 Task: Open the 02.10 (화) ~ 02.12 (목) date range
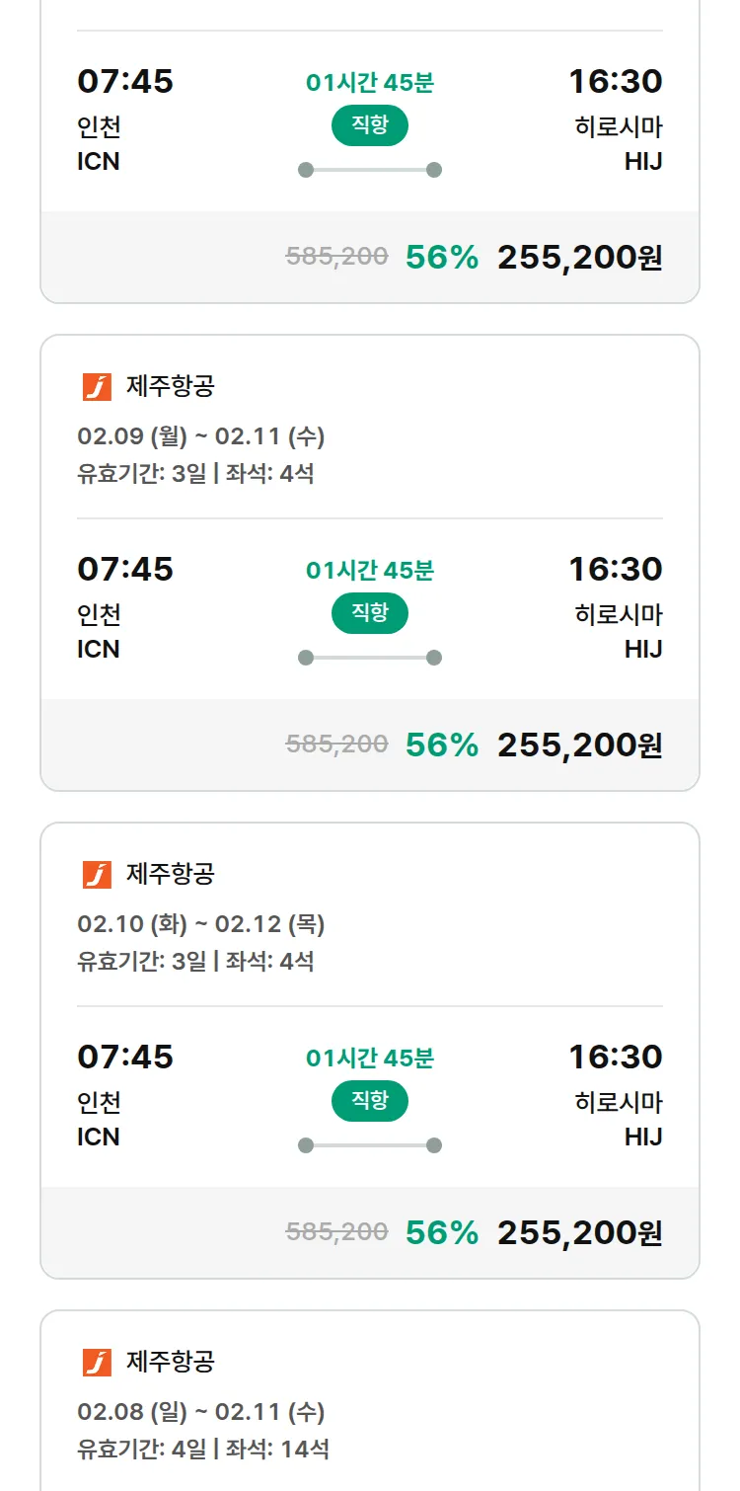click(201, 924)
